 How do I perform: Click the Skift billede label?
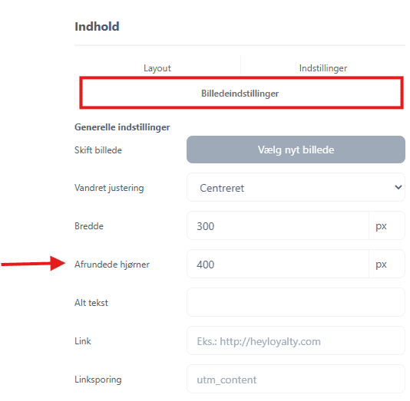[x=98, y=150]
